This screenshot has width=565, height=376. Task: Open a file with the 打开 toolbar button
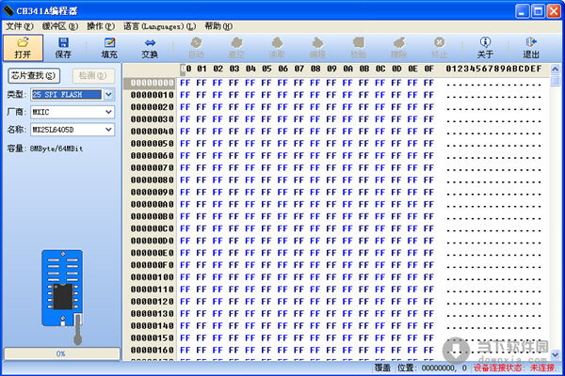[23, 48]
